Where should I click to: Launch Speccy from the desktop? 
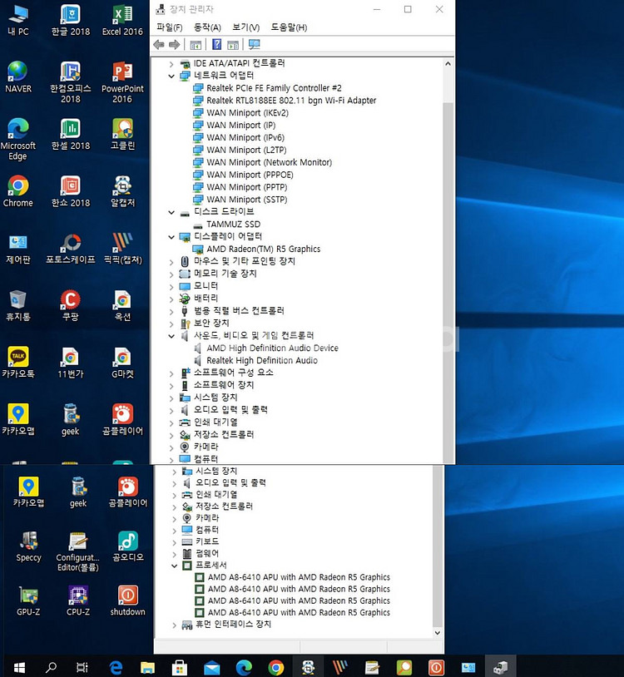pyautogui.click(x=28, y=546)
